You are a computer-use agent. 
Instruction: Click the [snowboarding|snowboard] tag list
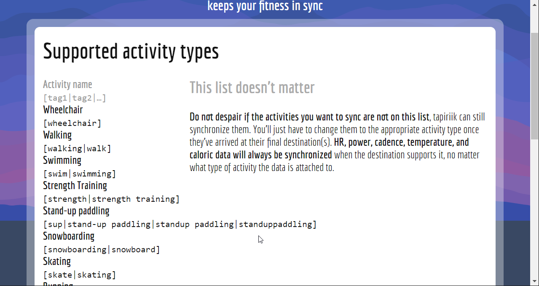click(102, 249)
